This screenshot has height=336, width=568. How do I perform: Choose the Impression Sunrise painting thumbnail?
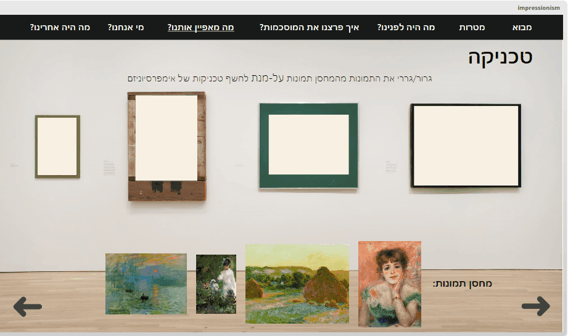pyautogui.click(x=146, y=284)
